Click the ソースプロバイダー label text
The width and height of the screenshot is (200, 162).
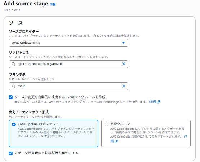pos(24,31)
